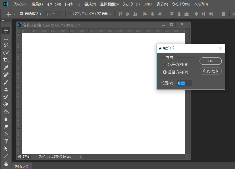This screenshot has height=169, width=235.
Task: Open the ヘルプ(H) menu
Action: coord(201,4)
